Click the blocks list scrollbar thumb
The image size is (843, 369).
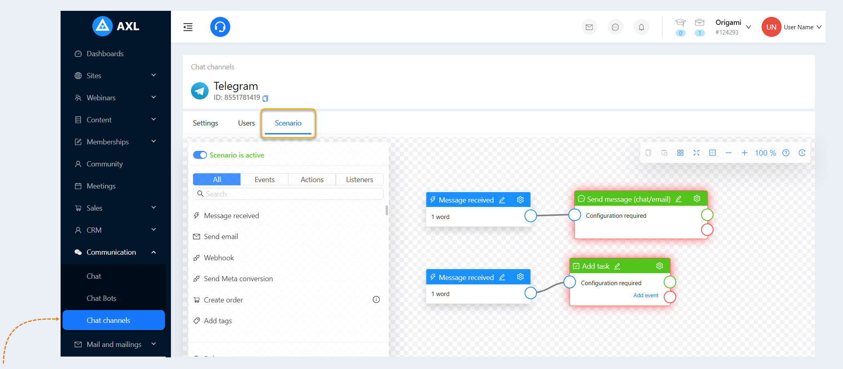387,210
